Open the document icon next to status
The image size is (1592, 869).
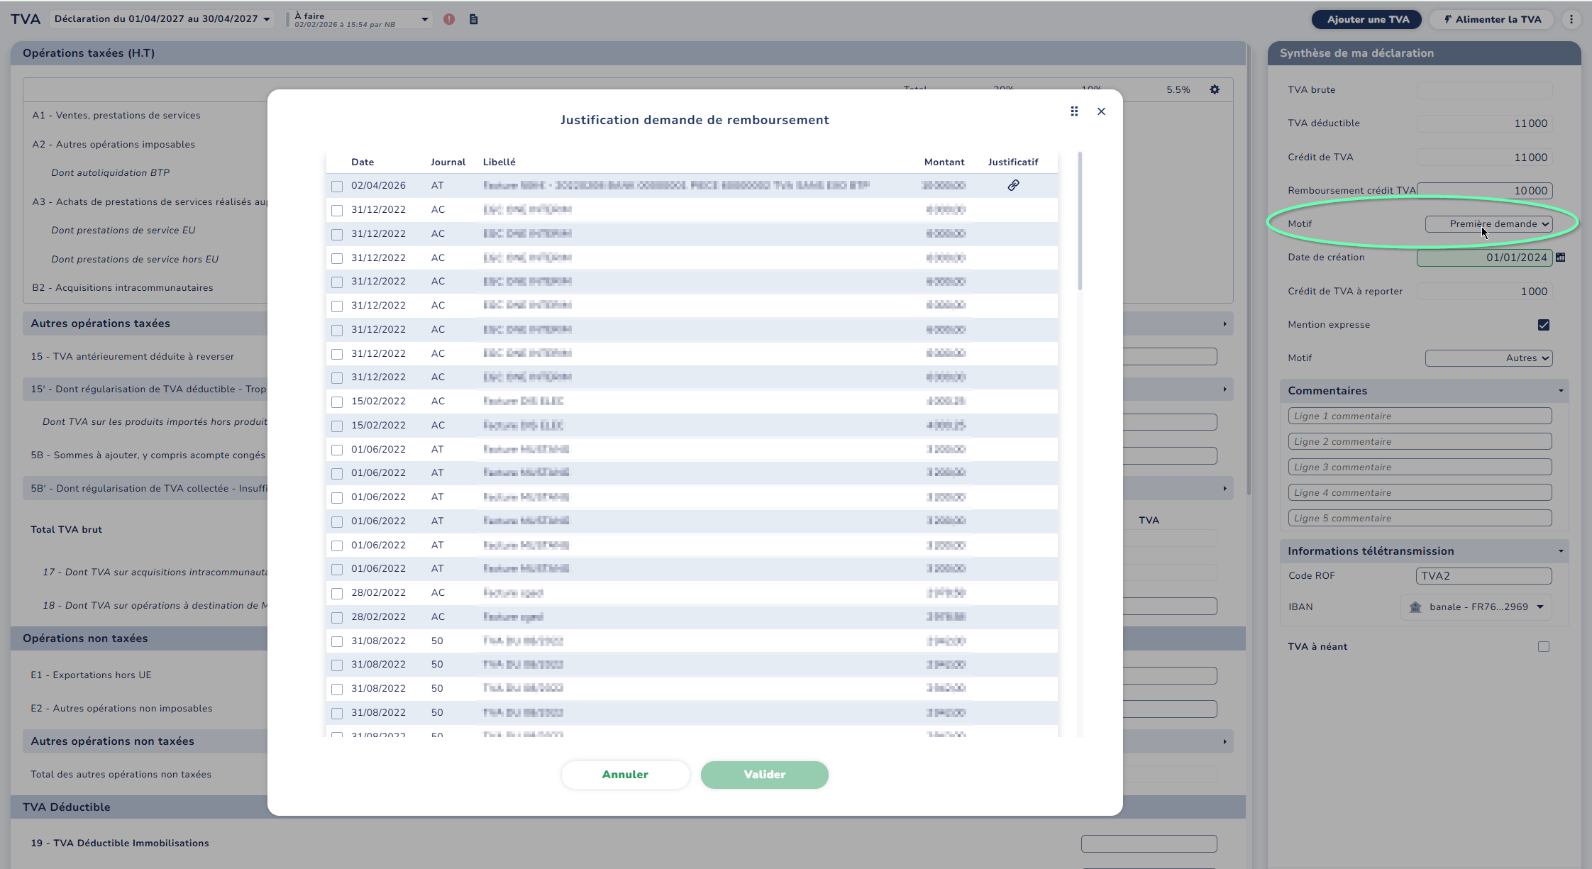coord(473,19)
